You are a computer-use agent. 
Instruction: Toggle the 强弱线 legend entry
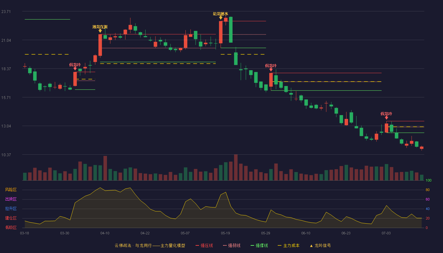tap(232, 245)
